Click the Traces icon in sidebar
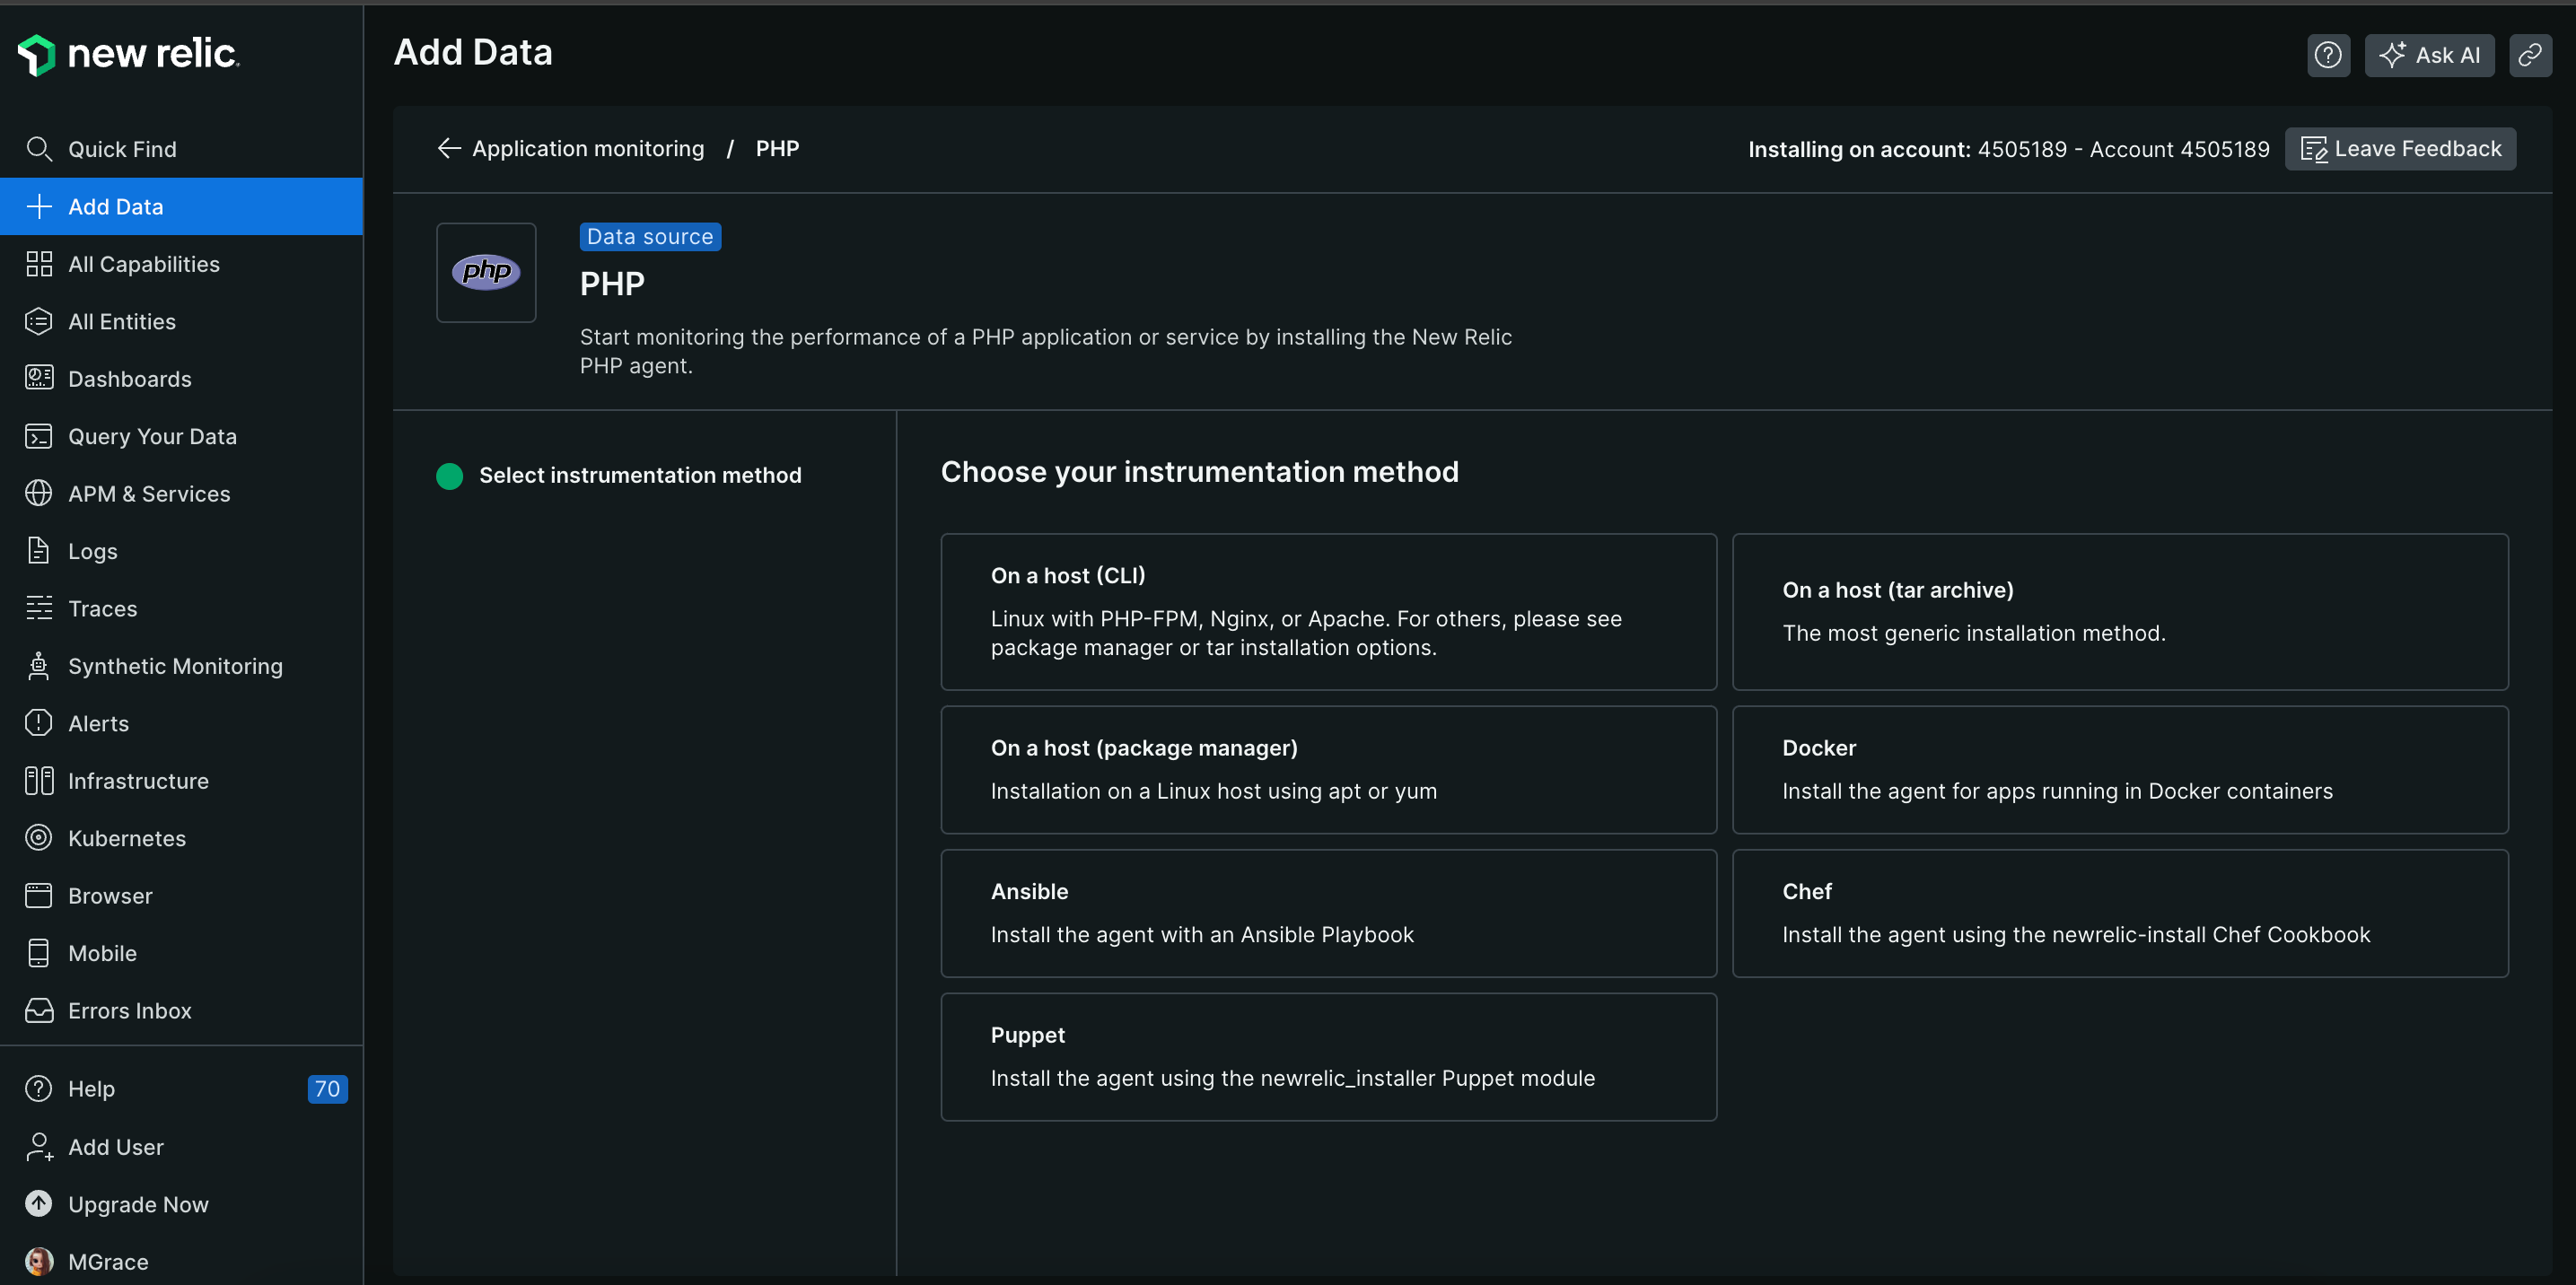Screen dimensions: 2576x1285 [39, 608]
